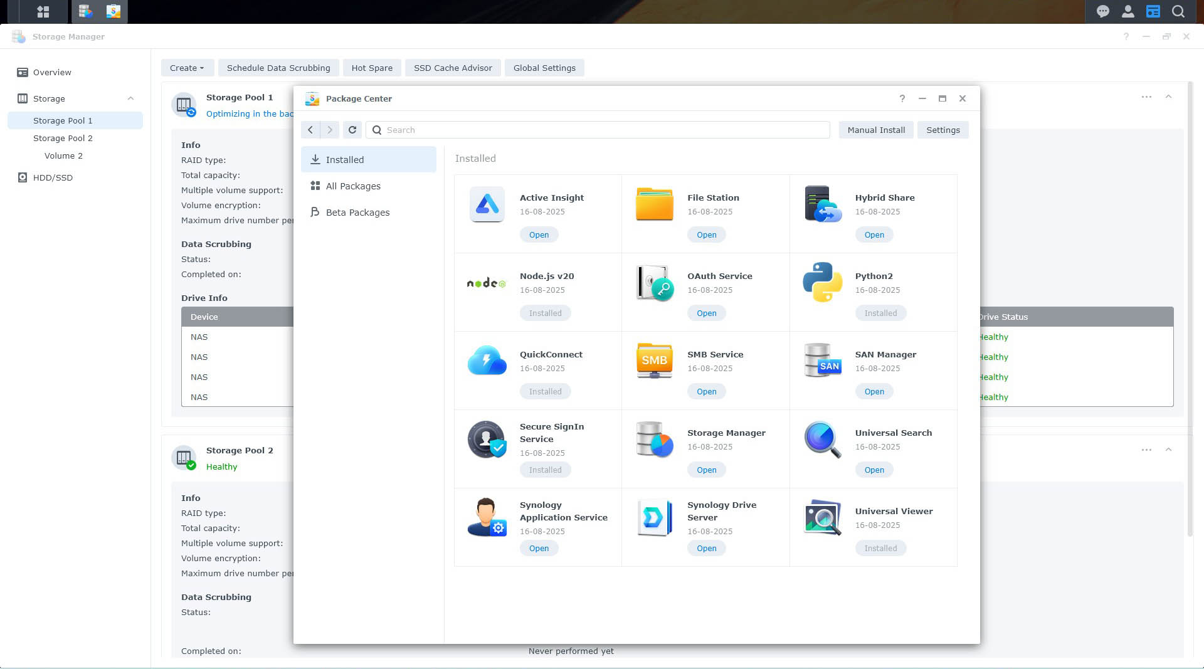Select Installed in Package Center sidebar

pyautogui.click(x=369, y=159)
